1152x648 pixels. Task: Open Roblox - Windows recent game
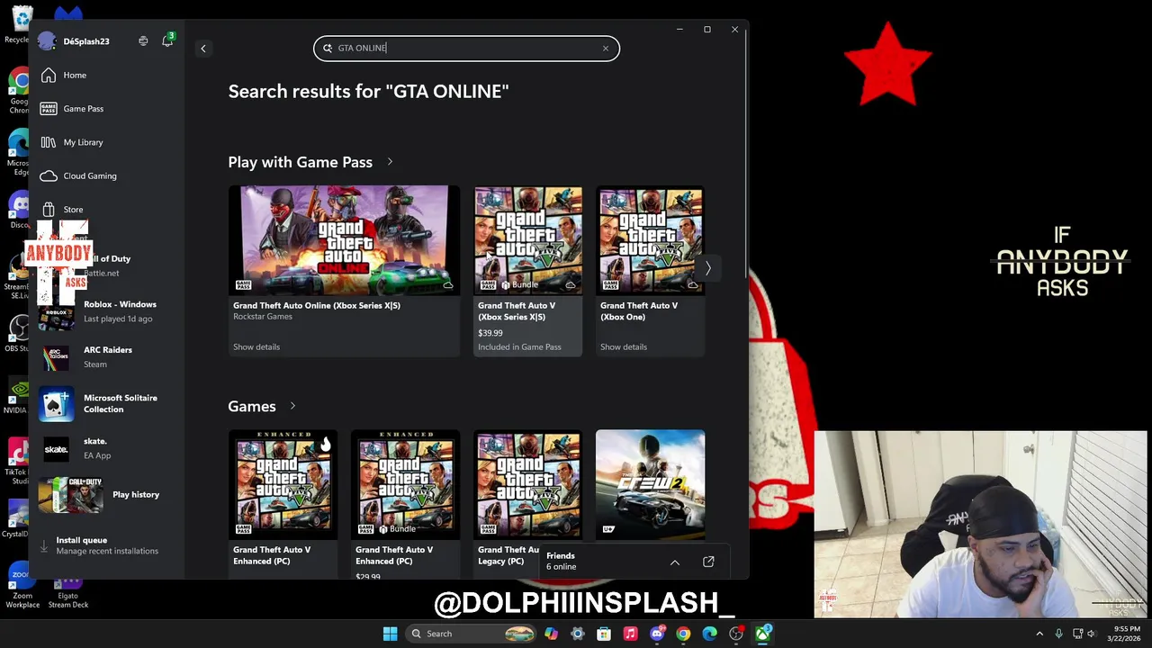point(108,311)
